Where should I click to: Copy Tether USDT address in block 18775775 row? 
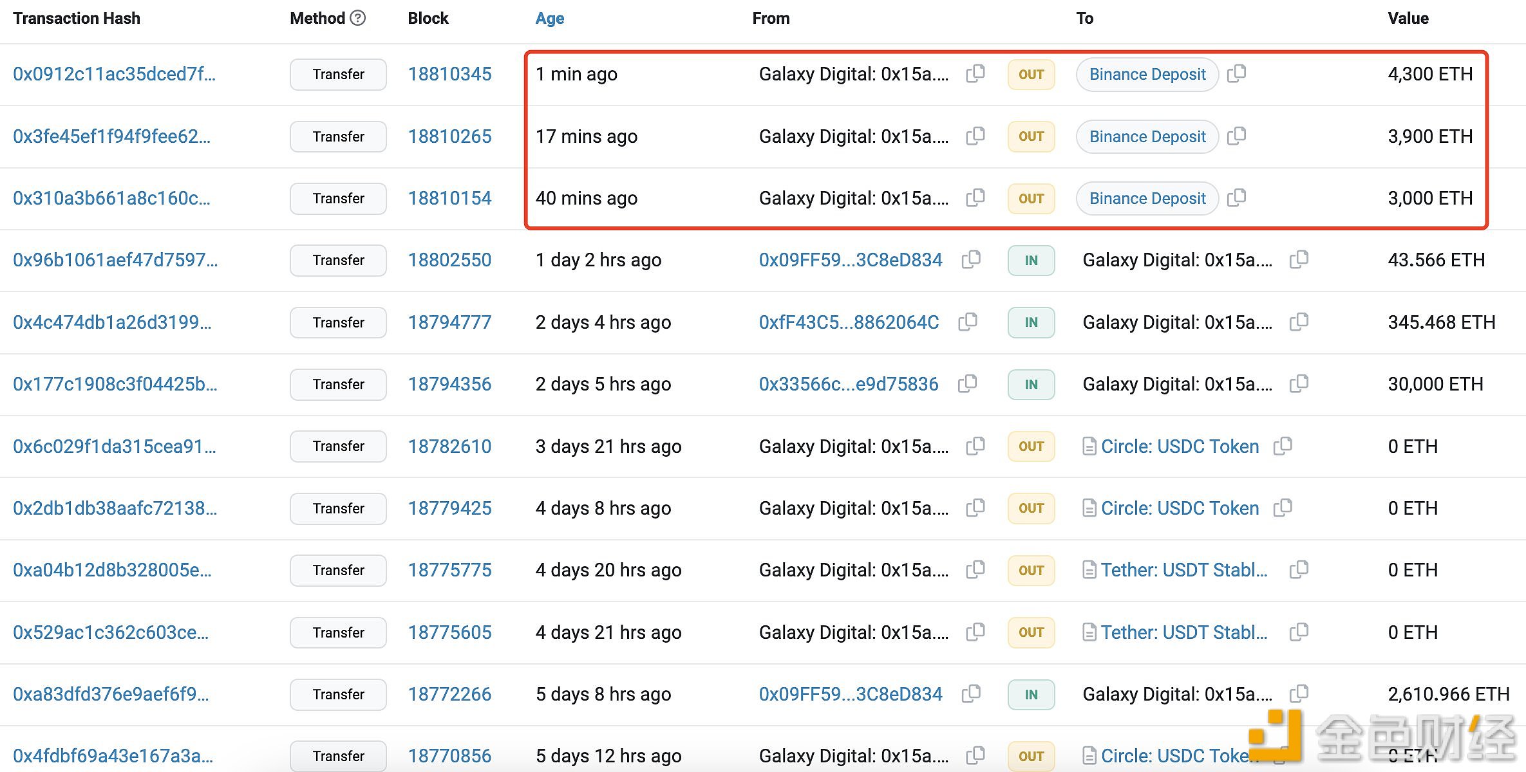coord(1299,569)
